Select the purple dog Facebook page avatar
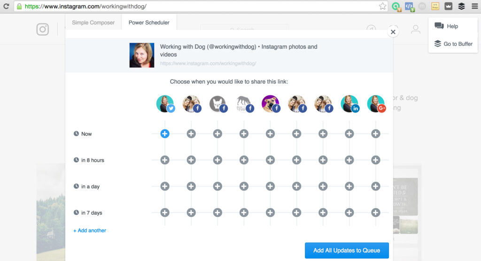Viewport: 481px width, 261px height. [x=271, y=104]
